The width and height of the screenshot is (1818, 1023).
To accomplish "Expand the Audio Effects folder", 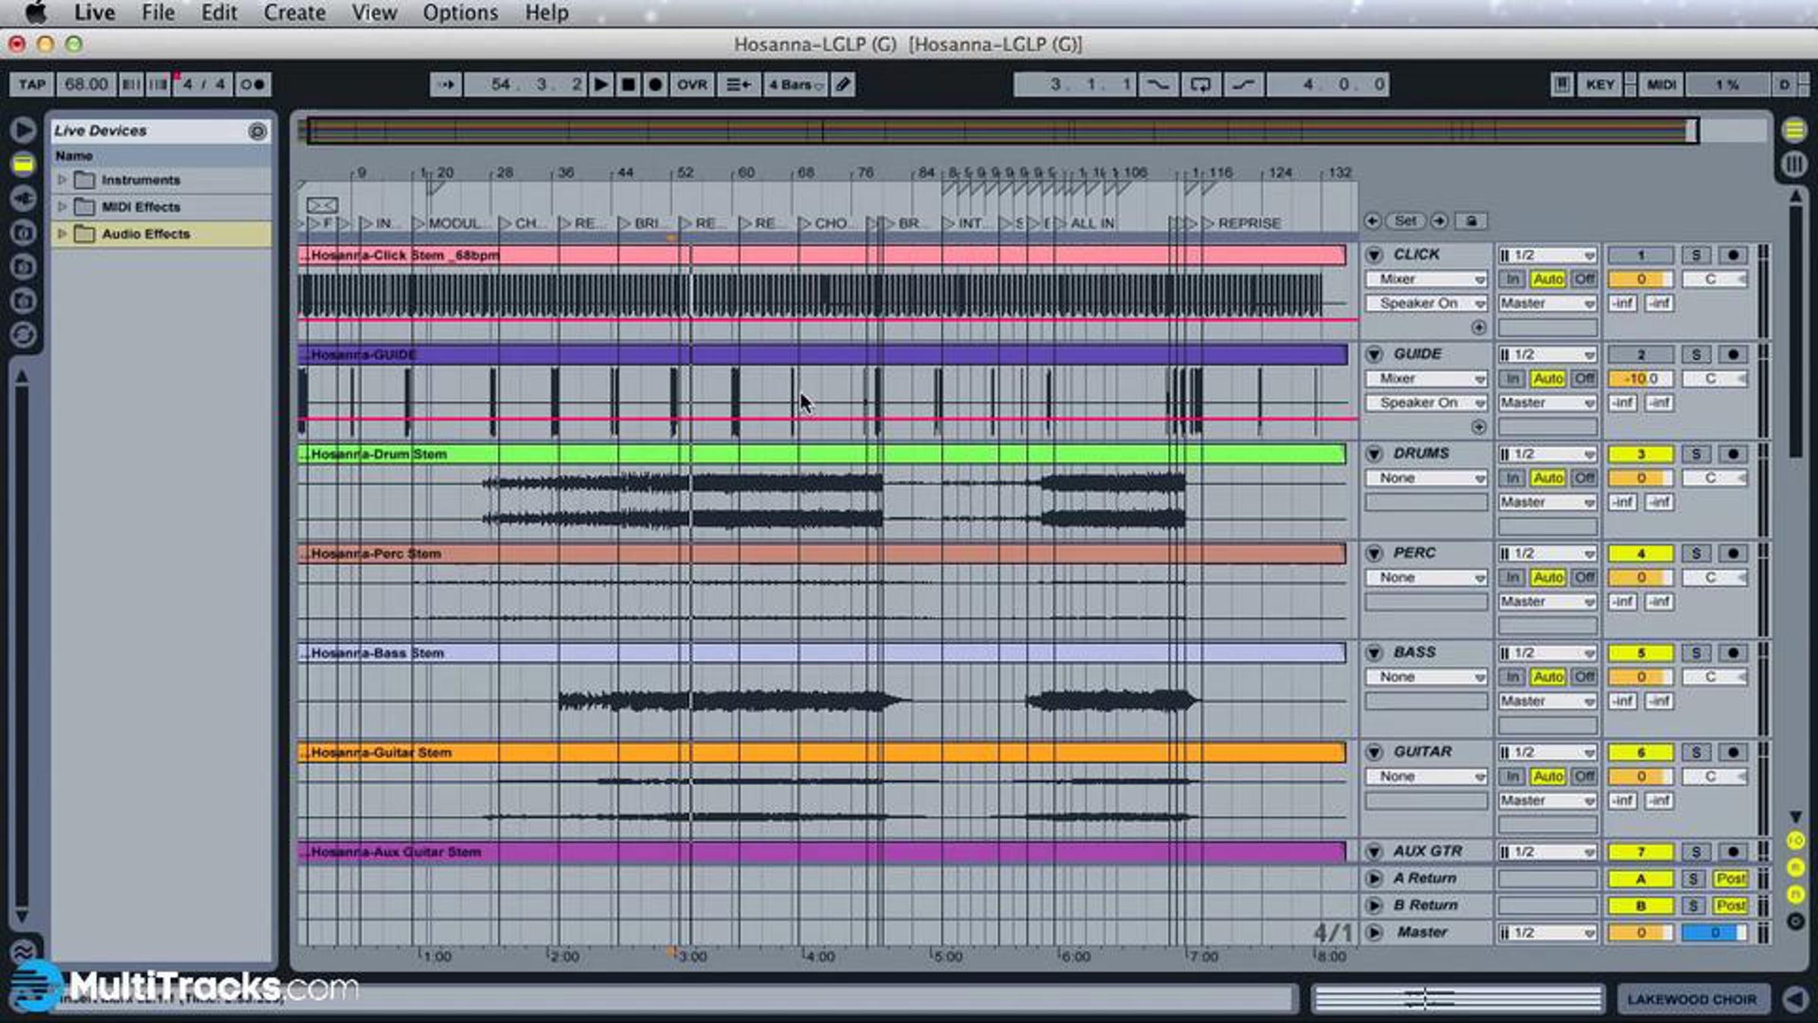I will 63,233.
